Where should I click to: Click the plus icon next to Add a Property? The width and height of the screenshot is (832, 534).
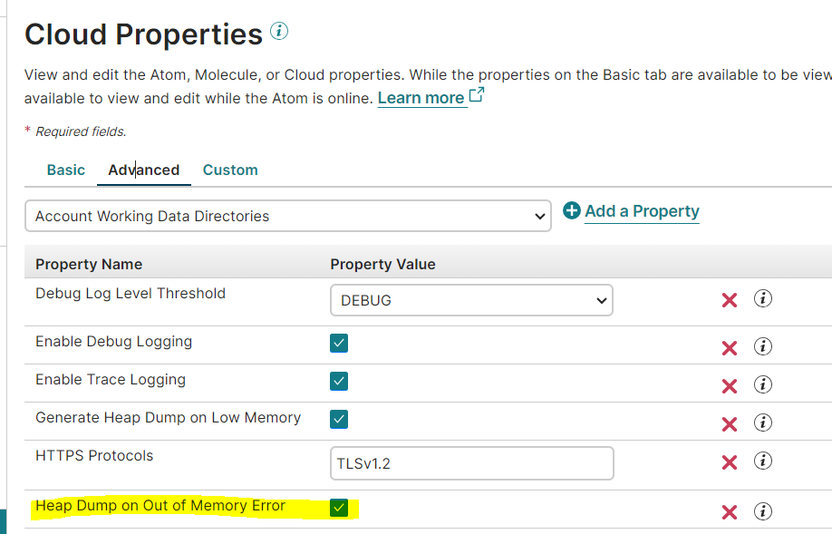pyautogui.click(x=572, y=210)
